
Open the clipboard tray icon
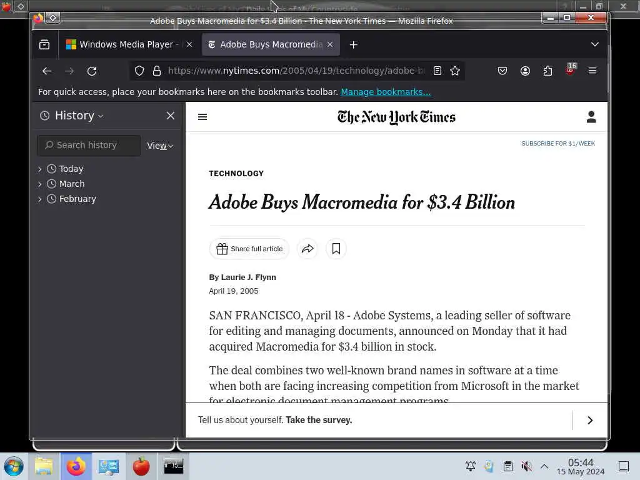[507, 466]
